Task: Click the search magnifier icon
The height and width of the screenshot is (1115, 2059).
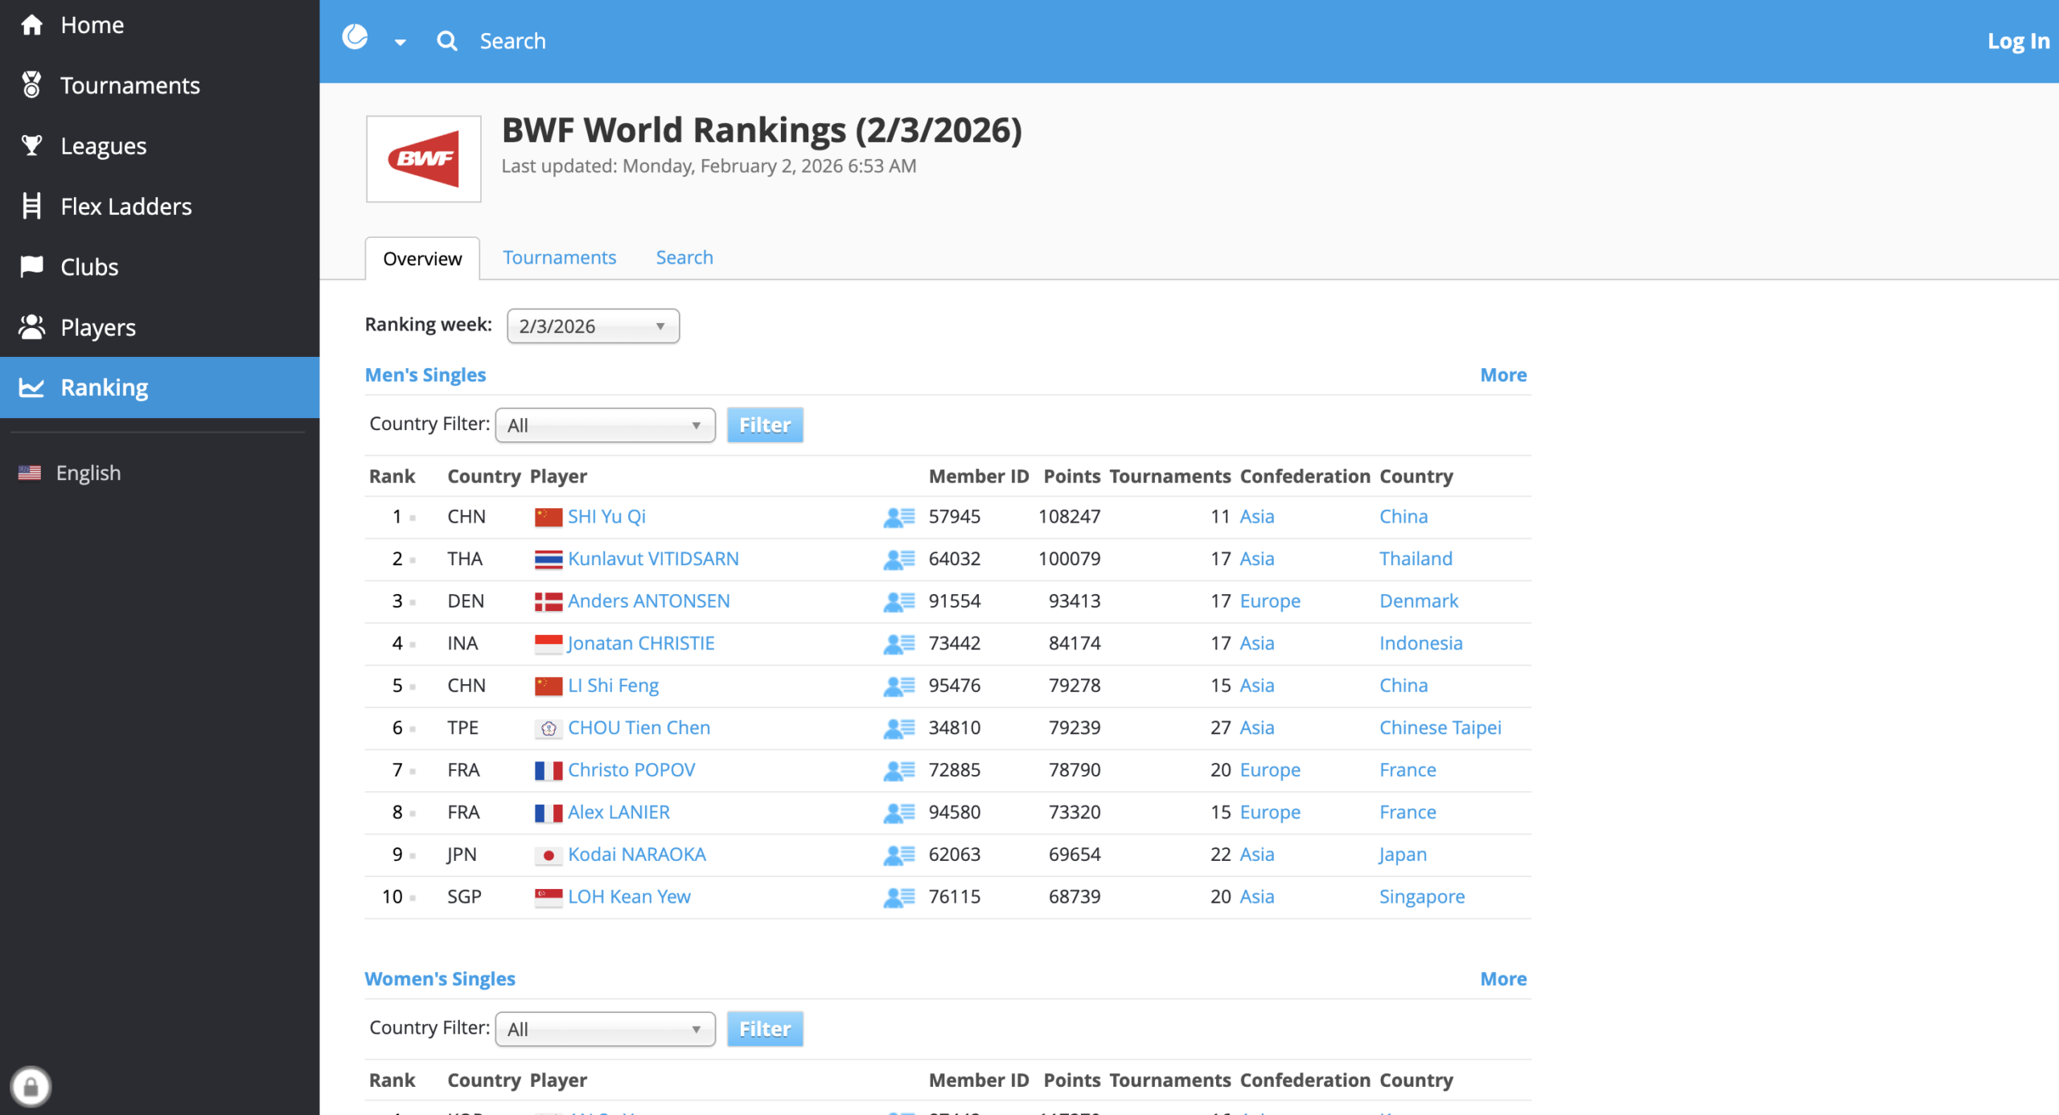Action: pyautogui.click(x=446, y=40)
